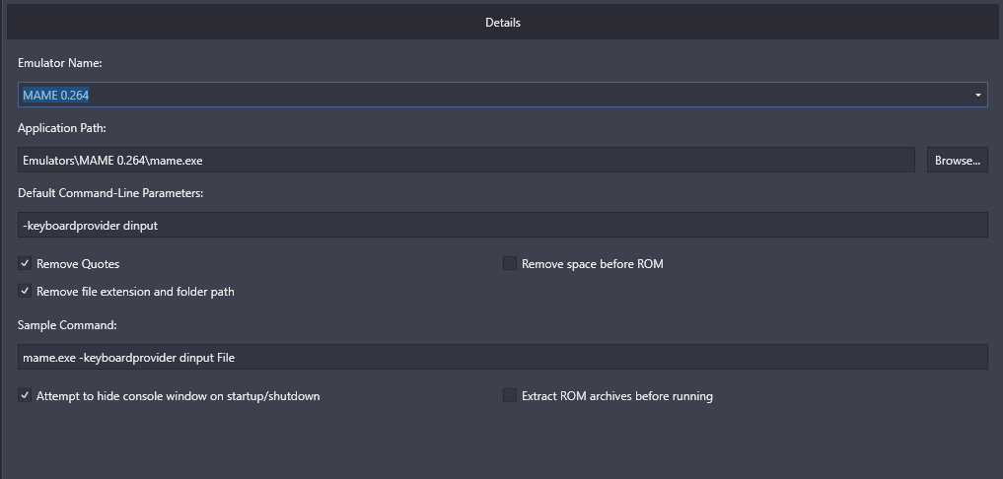Click the Extract ROM archives before running label
Screen dimensions: 1003x479
coord(617,396)
